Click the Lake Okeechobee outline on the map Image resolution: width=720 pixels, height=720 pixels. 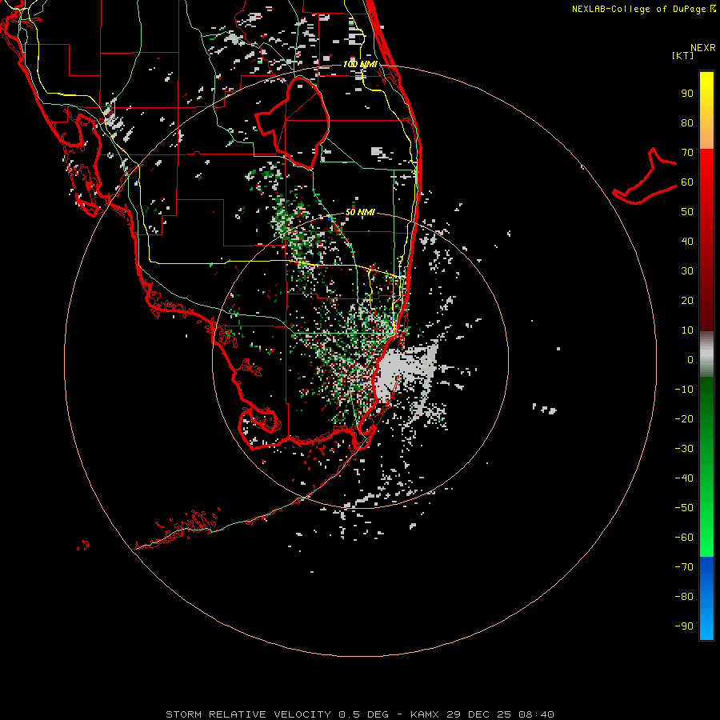[293, 122]
